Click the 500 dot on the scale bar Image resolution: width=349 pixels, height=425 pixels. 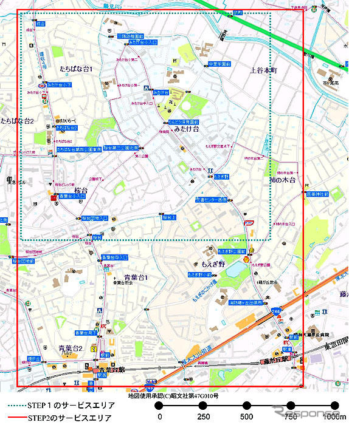[x=246, y=406]
